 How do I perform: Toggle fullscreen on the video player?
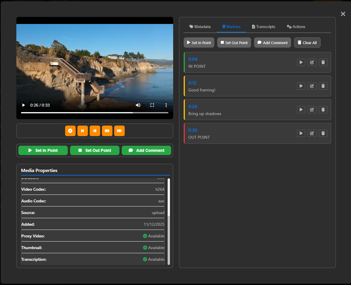pos(152,105)
